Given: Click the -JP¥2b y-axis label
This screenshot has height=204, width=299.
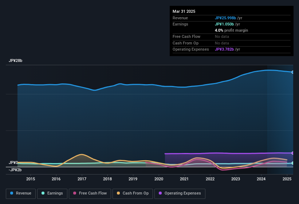Looking at the screenshot, I should pos(15,170).
